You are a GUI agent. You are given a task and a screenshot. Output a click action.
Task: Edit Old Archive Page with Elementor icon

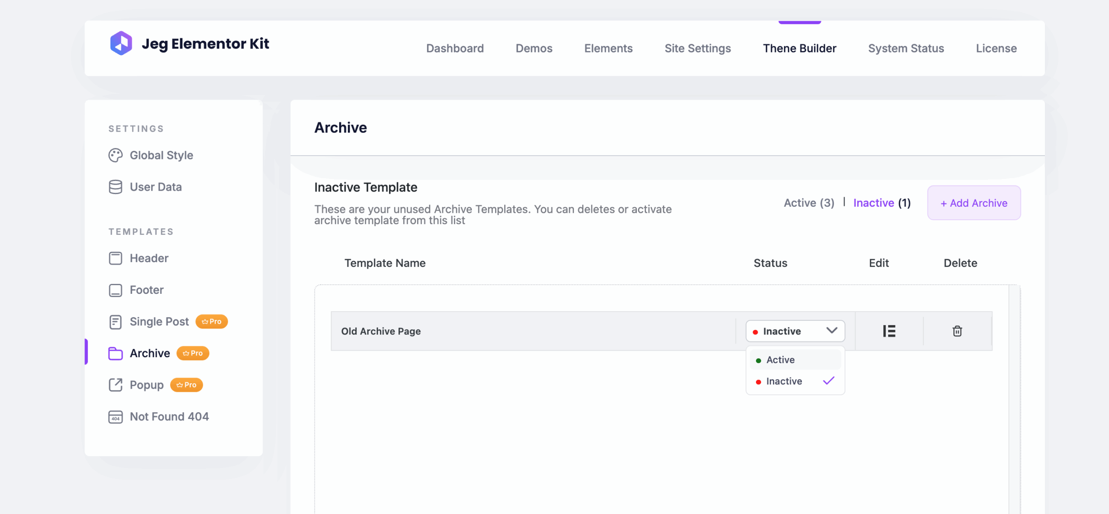(889, 331)
